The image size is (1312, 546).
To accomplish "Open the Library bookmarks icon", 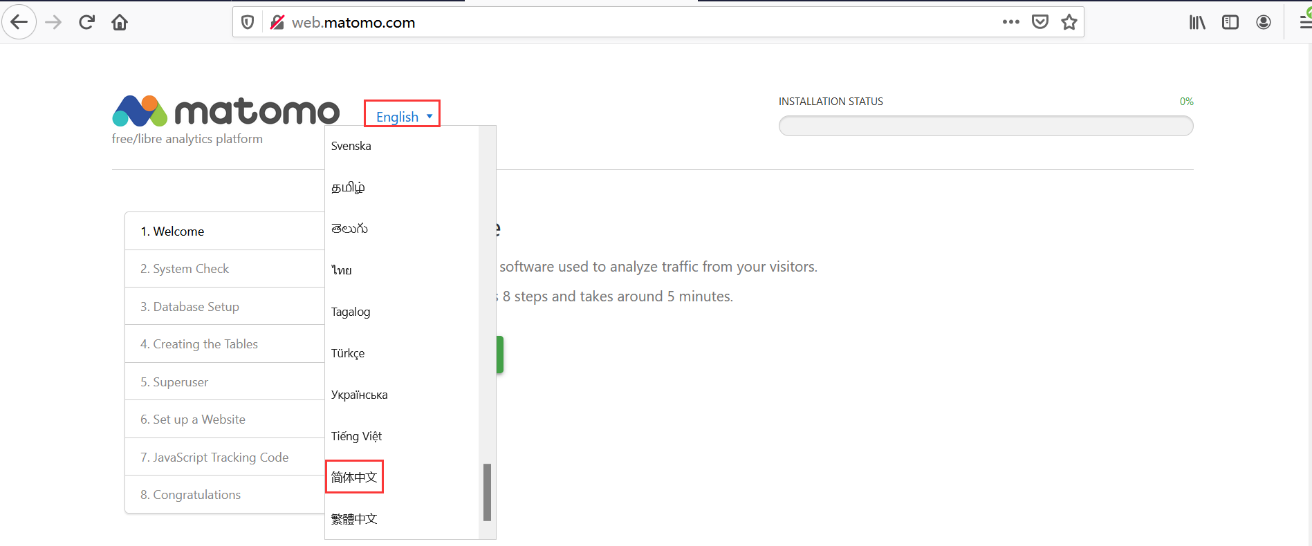I will click(x=1197, y=22).
